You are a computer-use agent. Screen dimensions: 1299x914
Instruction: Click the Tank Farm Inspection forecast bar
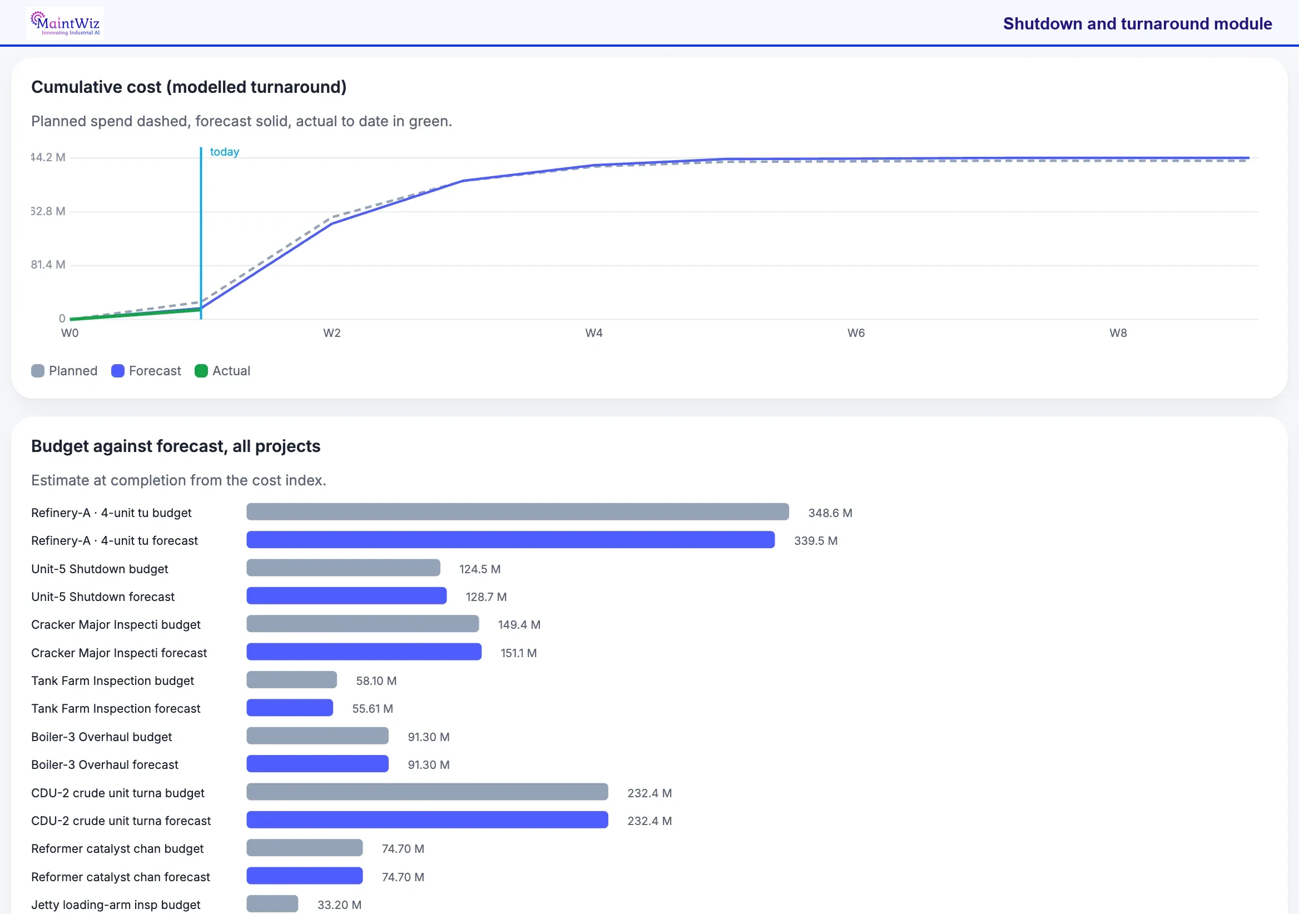290,708
